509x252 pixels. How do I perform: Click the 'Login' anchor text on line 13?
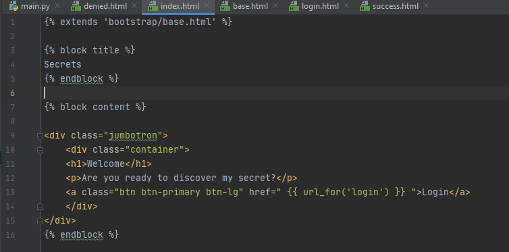435,193
